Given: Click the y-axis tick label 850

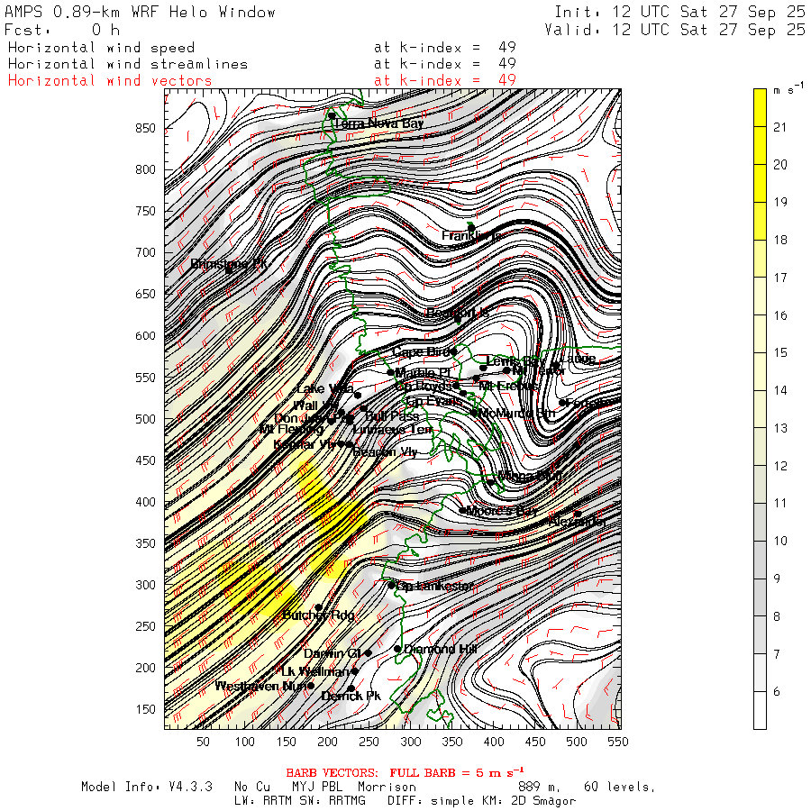Looking at the screenshot, I should [145, 128].
